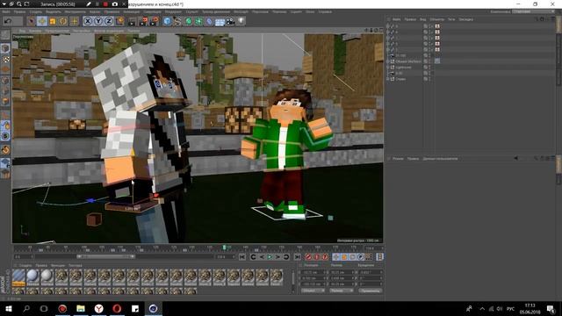
Task: Go to start of animation
Action: pyautogui.click(x=242, y=257)
